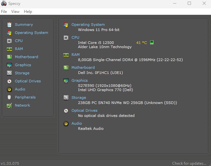Image resolution: width=211 pixels, height=166 pixels.
Task: Click the RAM module icon in sidebar
Action: 9,49
